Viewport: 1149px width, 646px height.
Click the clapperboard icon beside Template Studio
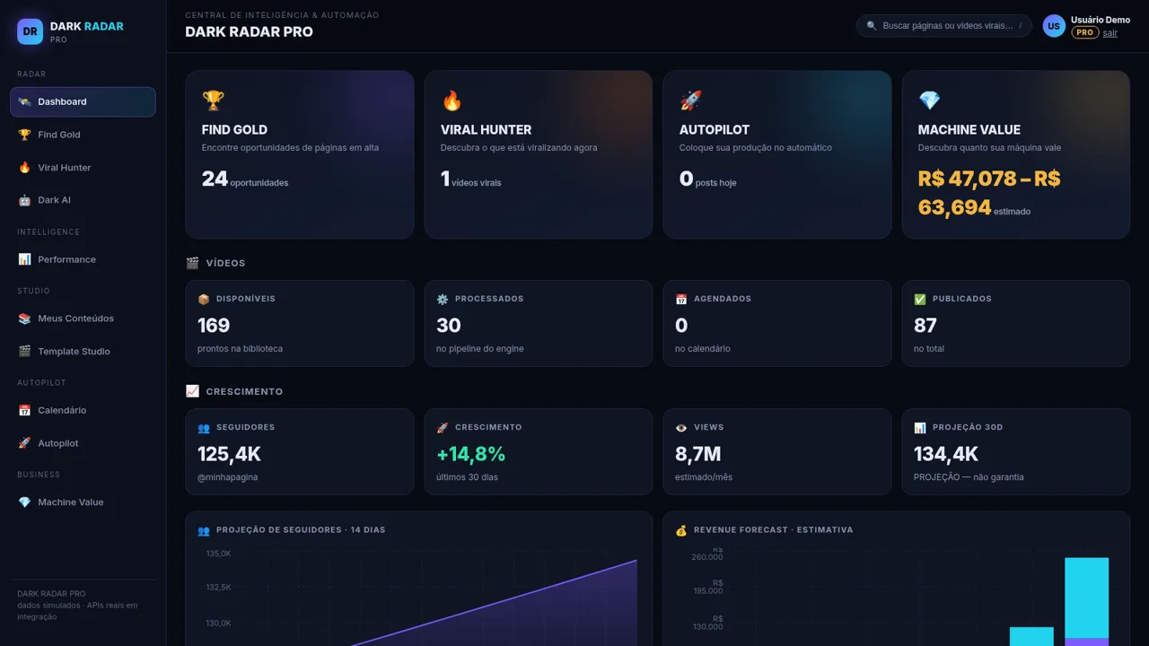24,352
